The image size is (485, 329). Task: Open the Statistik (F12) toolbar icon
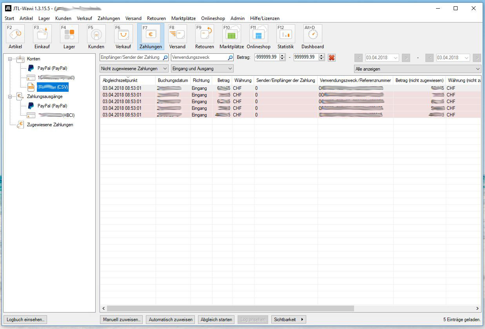[285, 37]
